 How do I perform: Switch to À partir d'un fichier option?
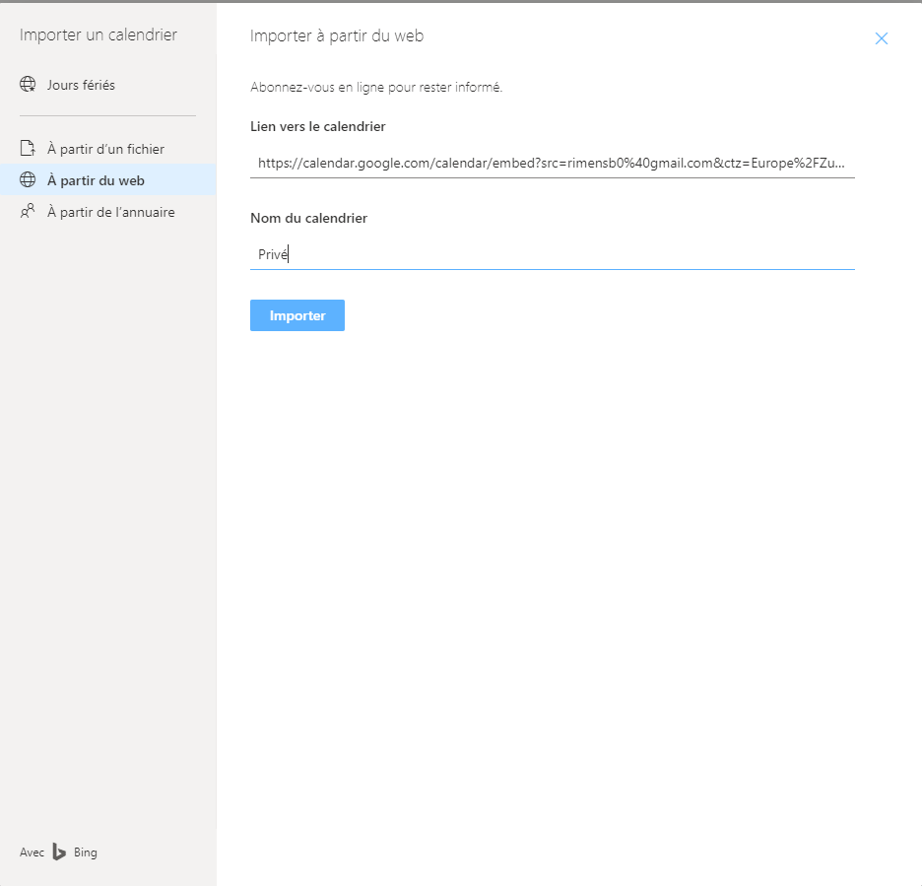coord(103,149)
